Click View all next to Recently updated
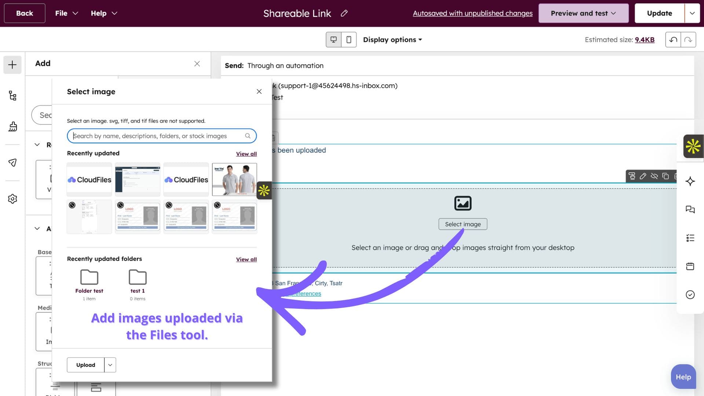 click(246, 154)
